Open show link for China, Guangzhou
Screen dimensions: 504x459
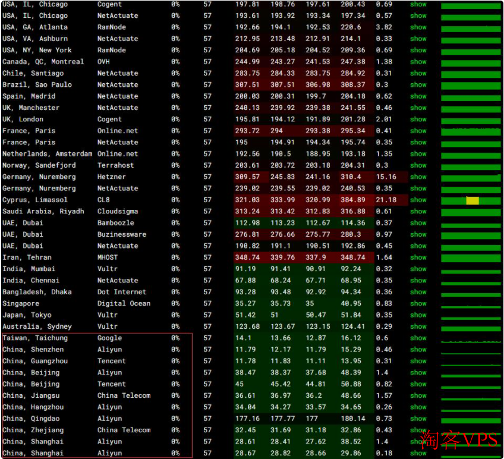tap(418, 361)
